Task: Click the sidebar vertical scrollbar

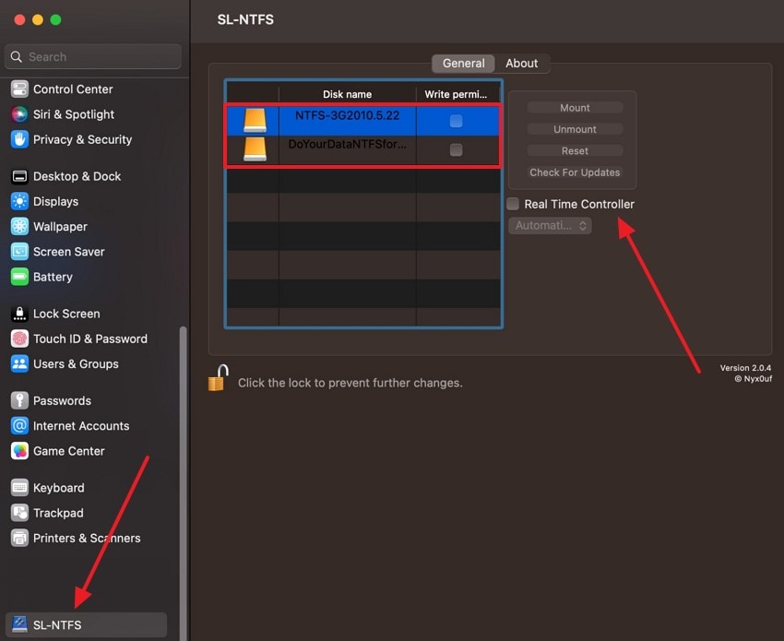Action: (x=183, y=482)
